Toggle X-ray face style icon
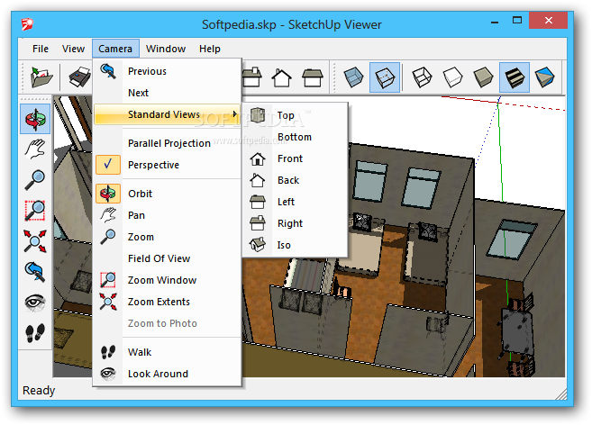The height and width of the screenshot is (425, 592). (354, 77)
